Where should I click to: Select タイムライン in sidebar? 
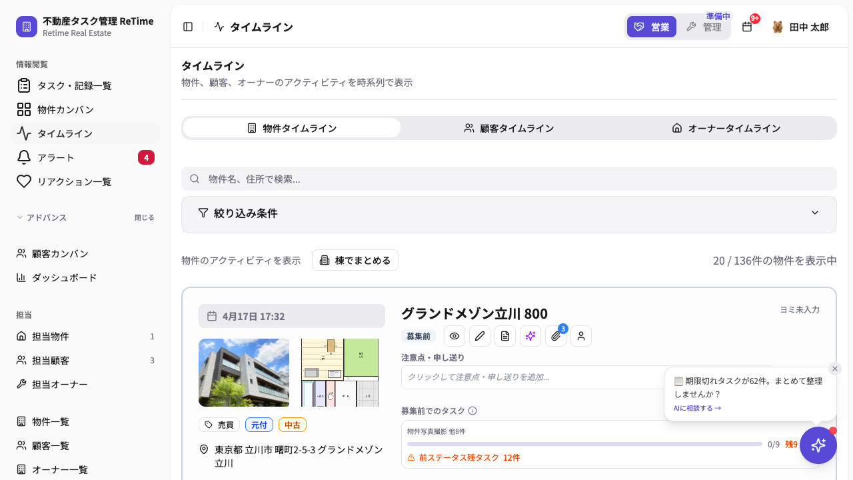[x=85, y=133]
